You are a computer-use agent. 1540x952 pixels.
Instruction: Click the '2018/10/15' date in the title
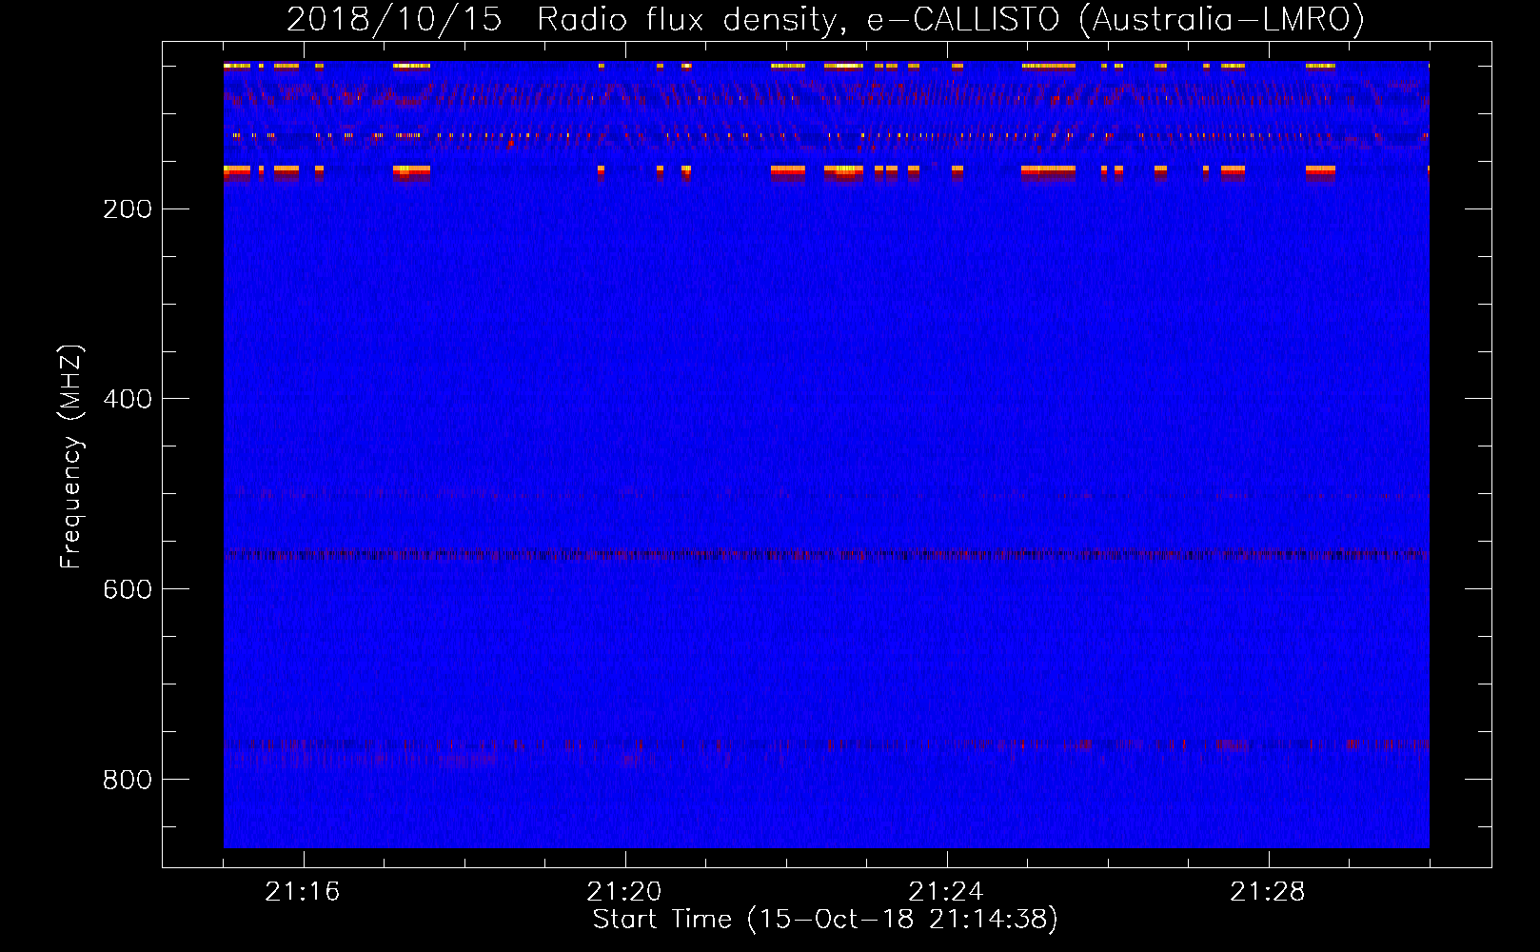(x=394, y=20)
